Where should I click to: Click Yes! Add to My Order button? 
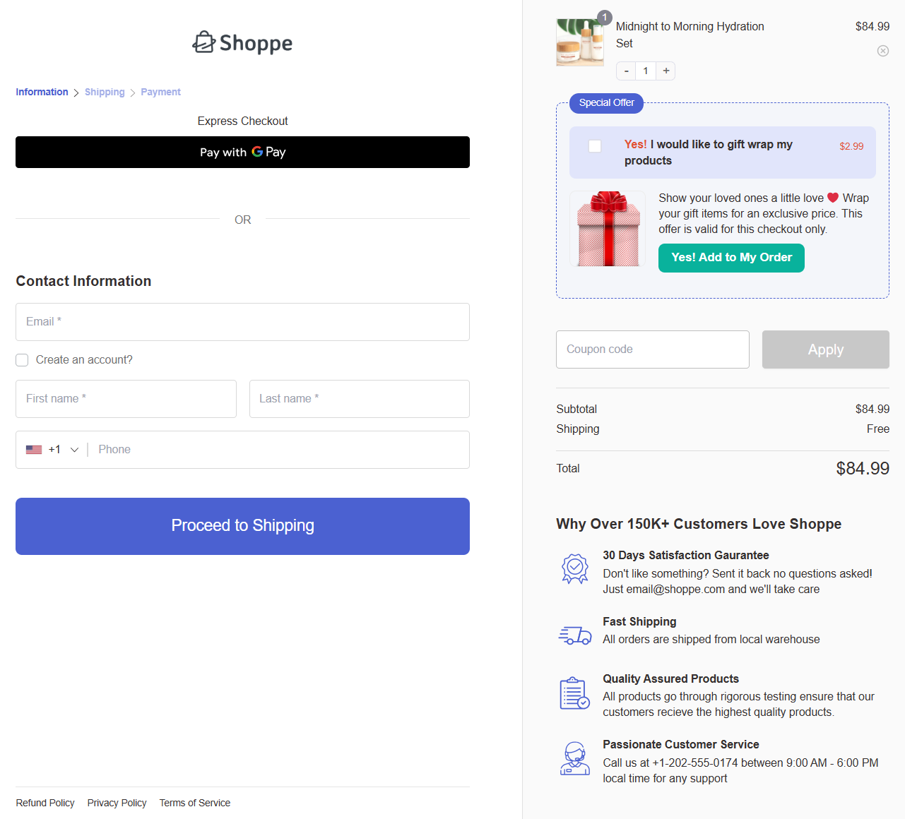(731, 258)
